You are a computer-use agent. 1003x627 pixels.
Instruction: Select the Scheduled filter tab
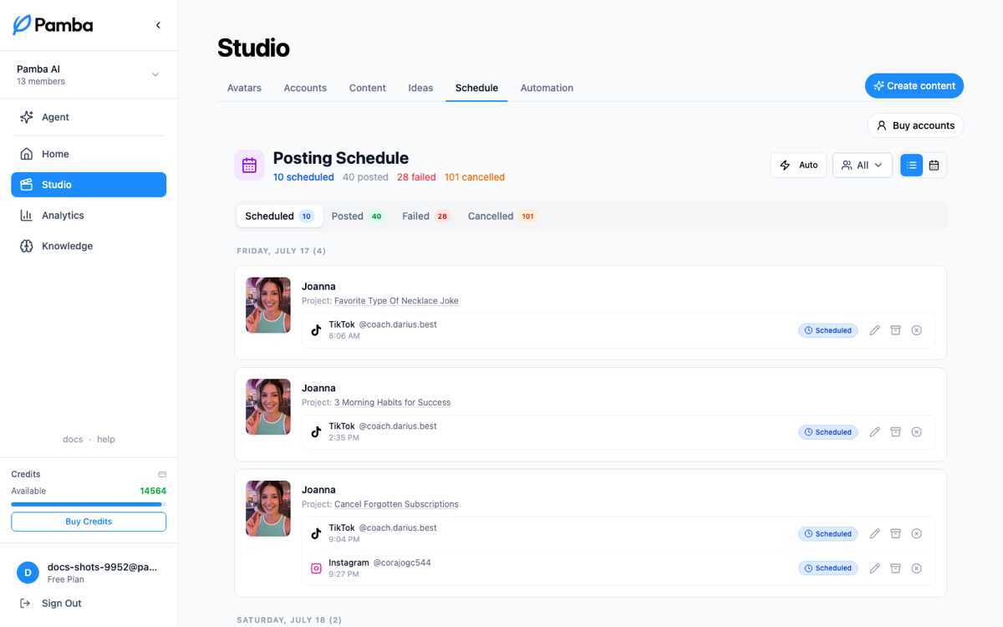[x=279, y=216]
